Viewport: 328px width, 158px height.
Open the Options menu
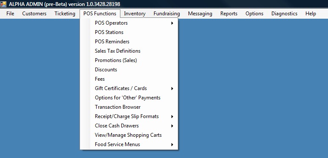(254, 14)
